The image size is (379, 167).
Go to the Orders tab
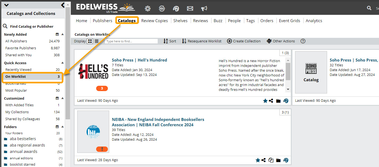[x=267, y=21]
